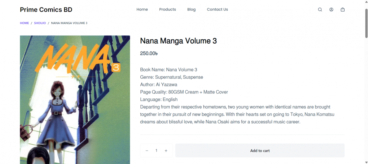Go to the Home menu item
This screenshot has height=164, width=368.
click(x=142, y=10)
